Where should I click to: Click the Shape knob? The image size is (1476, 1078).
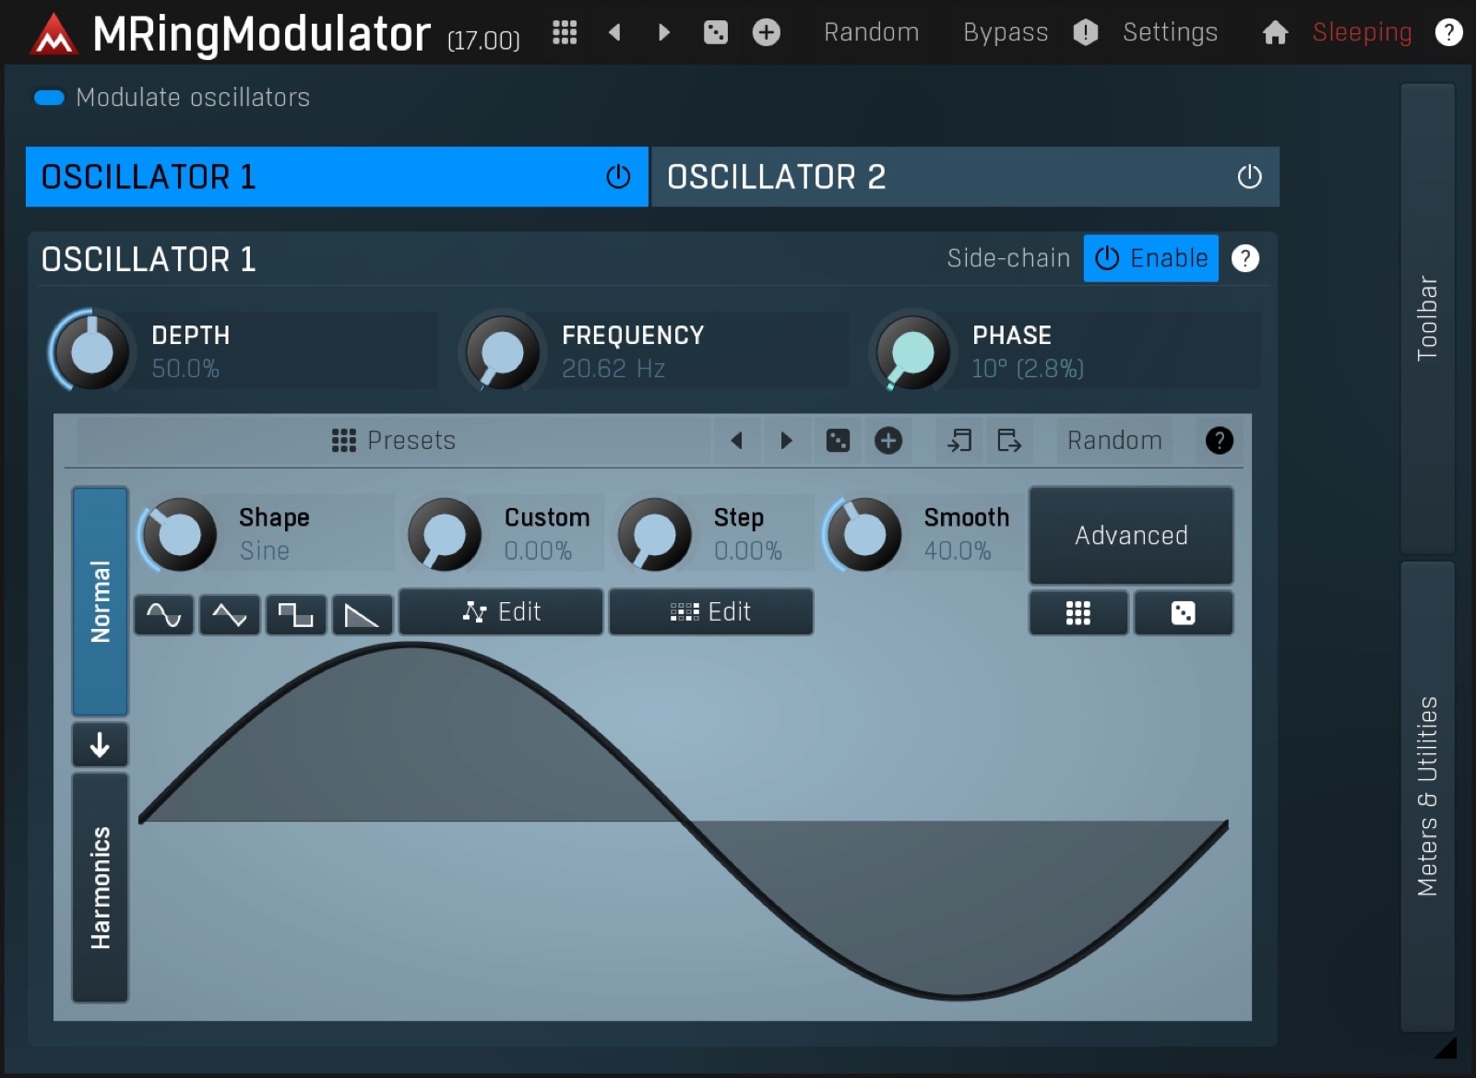tap(179, 534)
